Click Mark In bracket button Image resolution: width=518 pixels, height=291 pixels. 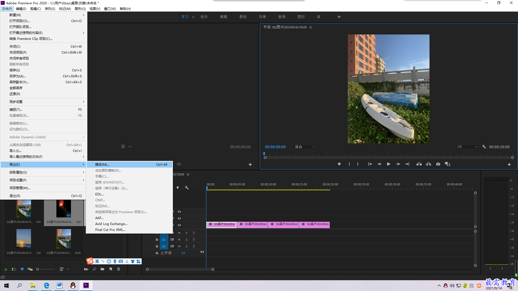pyautogui.click(x=349, y=164)
